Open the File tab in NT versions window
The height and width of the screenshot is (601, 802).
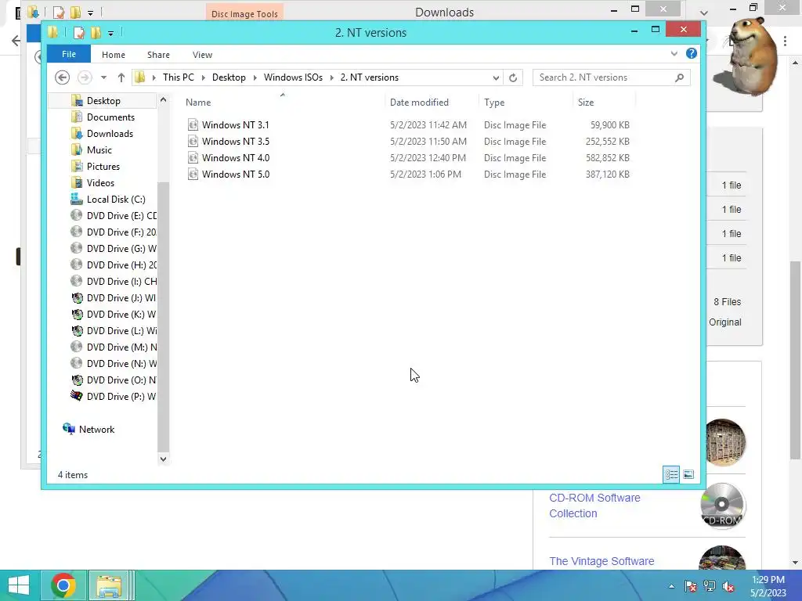(69, 54)
